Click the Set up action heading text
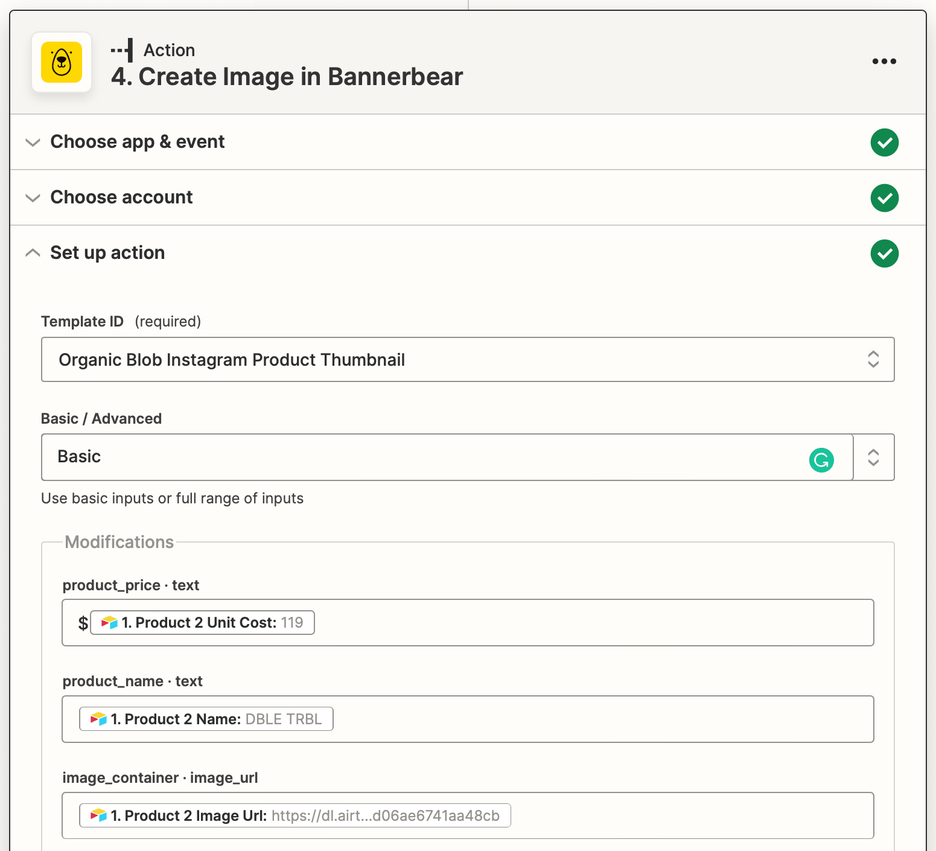The height and width of the screenshot is (851, 936). point(107,253)
